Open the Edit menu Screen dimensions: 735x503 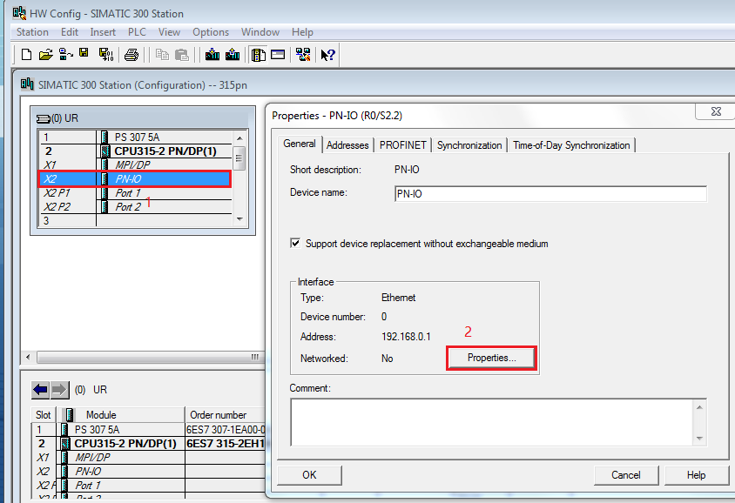[x=70, y=32]
